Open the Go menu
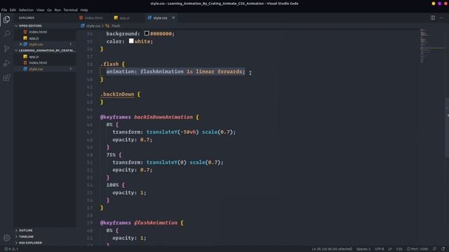 [49, 10]
